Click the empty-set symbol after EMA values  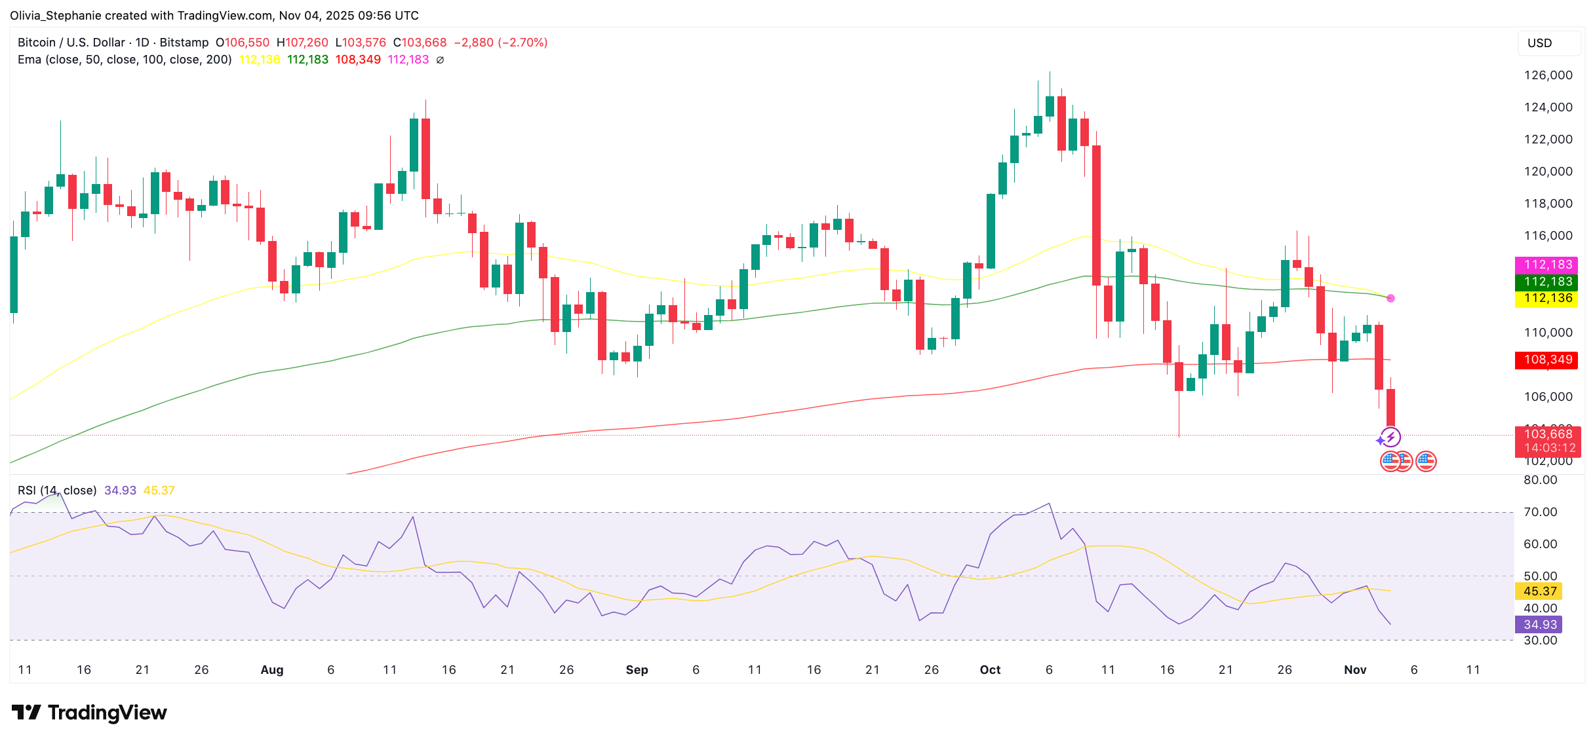tap(440, 60)
